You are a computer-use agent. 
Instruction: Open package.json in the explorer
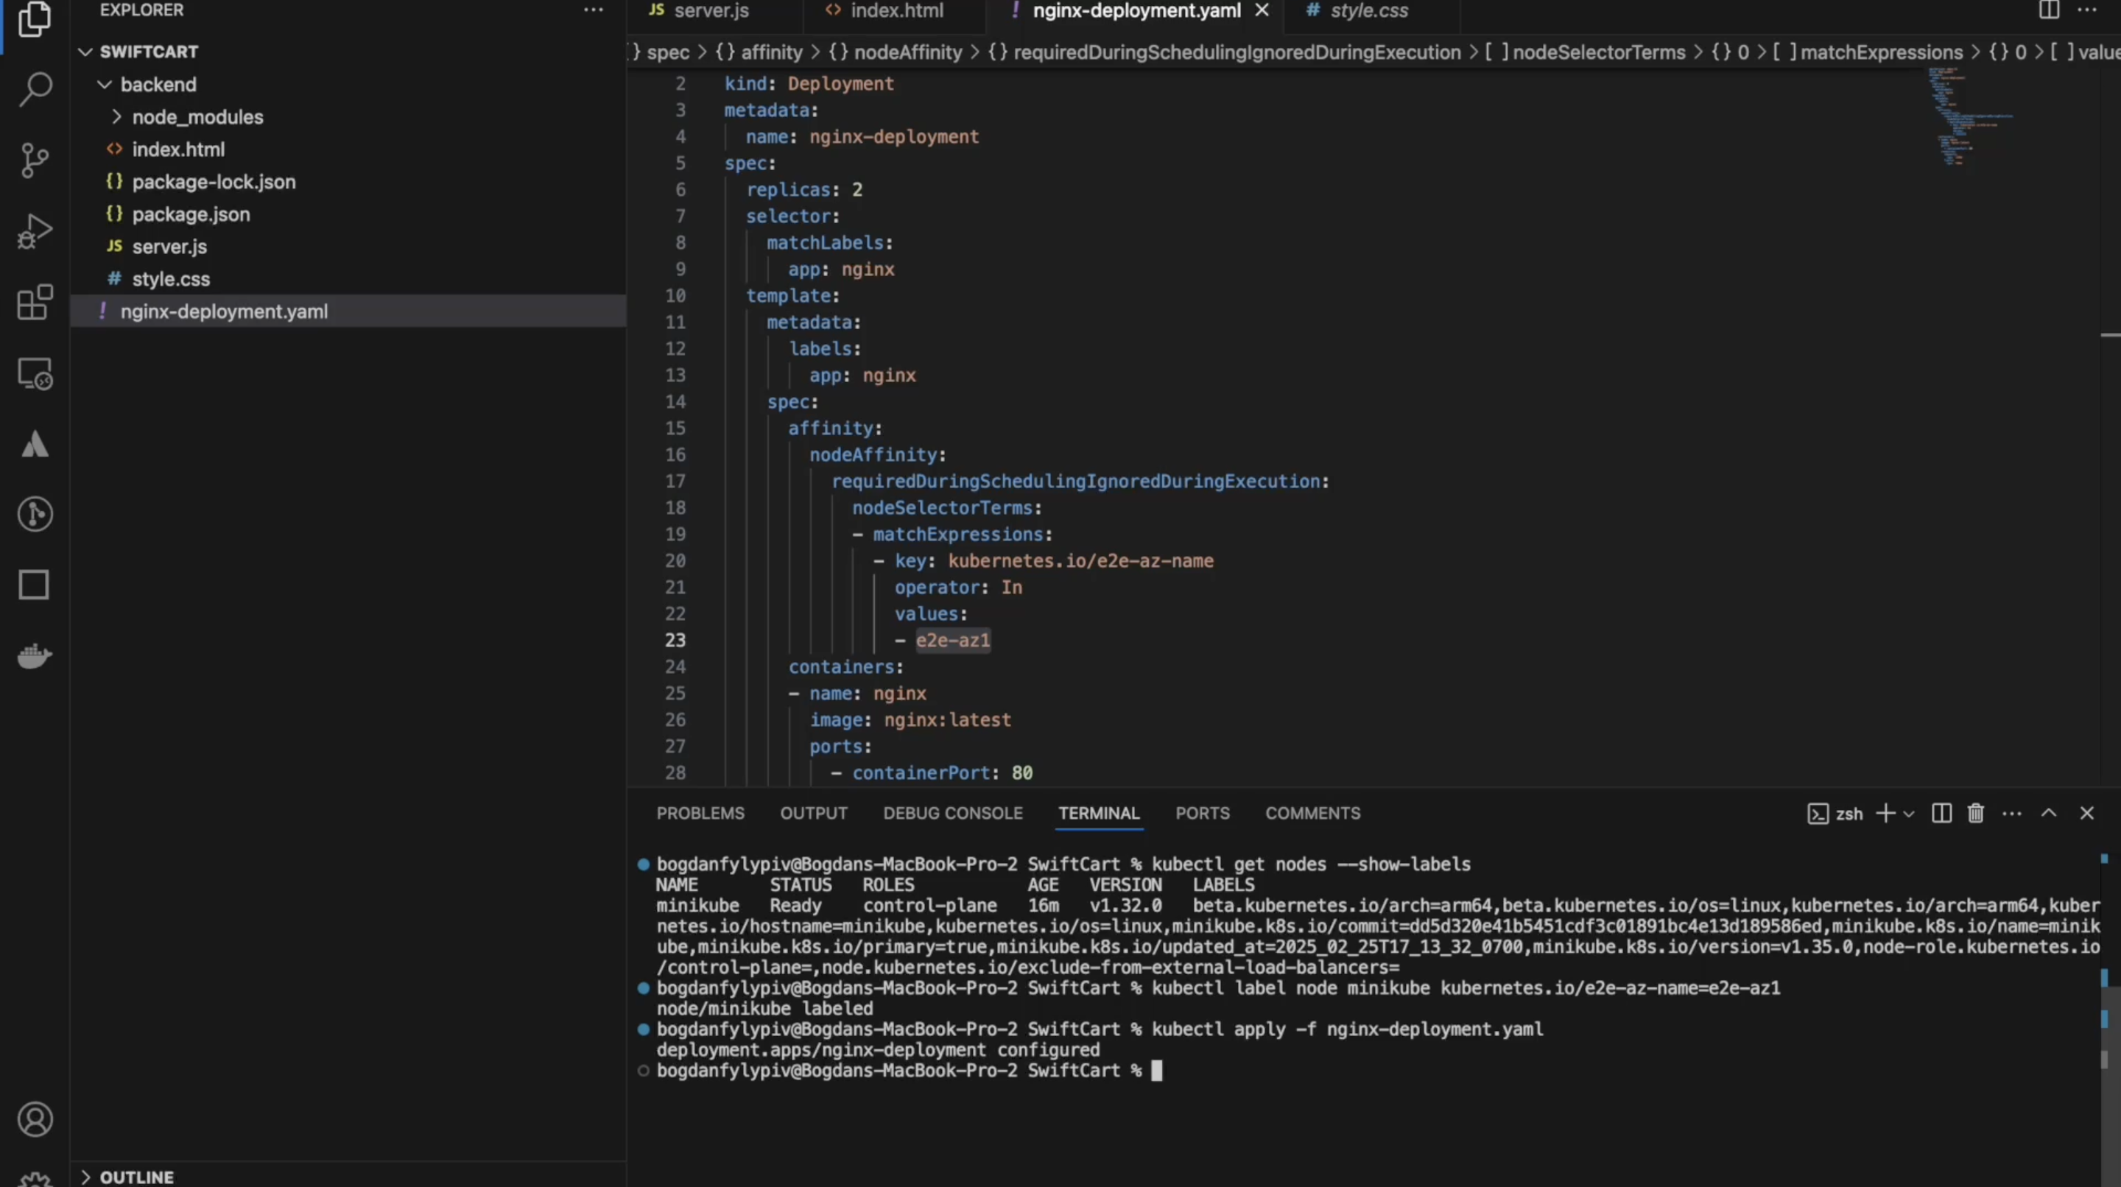tap(191, 214)
